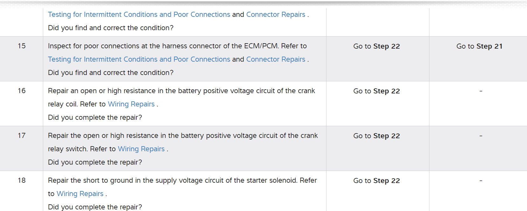Select "Go to Step 22" in step 16 row
The image size is (527, 211).
(x=377, y=91)
